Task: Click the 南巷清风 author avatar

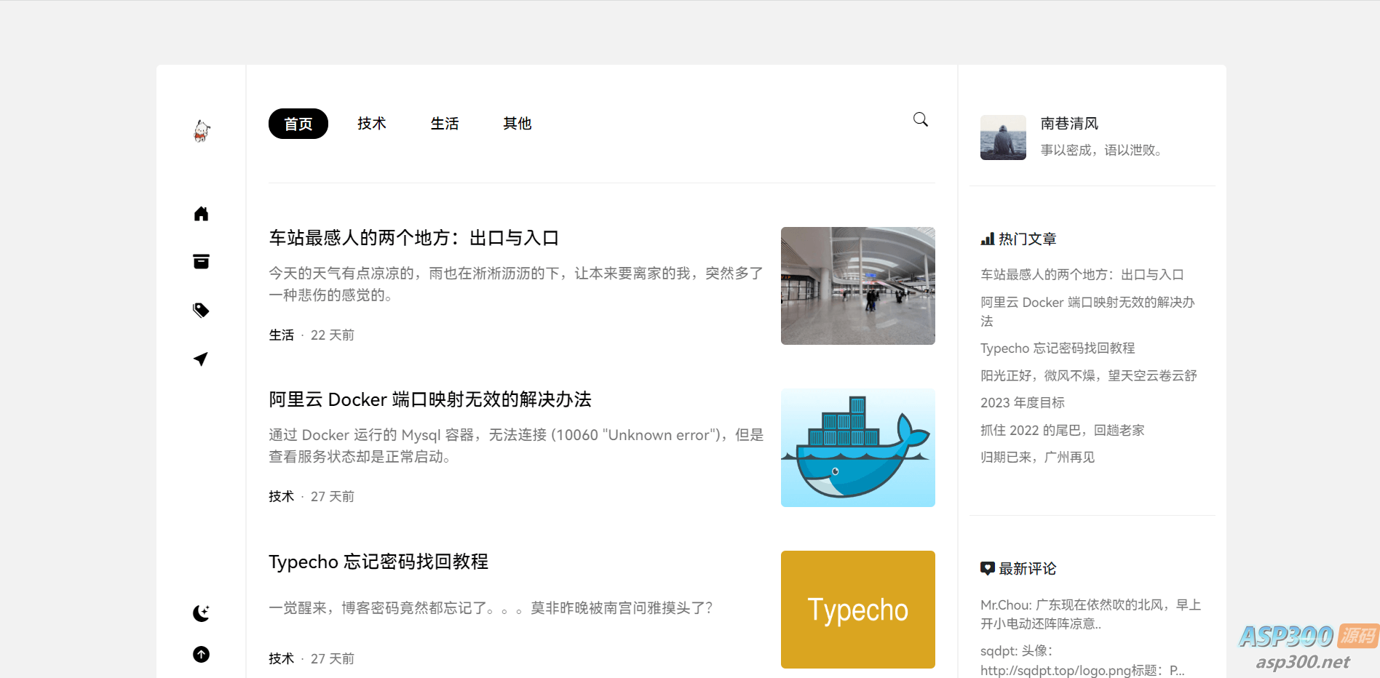Action: tap(1002, 137)
